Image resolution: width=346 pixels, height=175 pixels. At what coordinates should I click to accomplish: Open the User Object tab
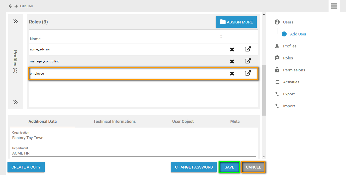coord(183,121)
